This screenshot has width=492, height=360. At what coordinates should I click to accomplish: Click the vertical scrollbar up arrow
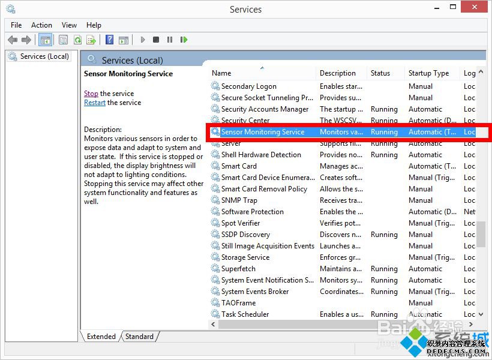(x=481, y=72)
